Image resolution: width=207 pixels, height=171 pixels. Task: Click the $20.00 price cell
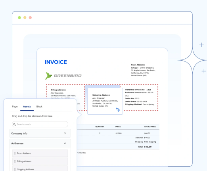tap(118, 133)
